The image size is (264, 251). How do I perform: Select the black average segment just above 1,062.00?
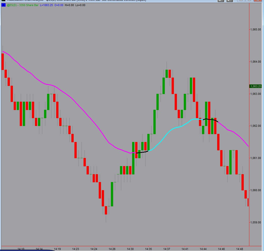pyautogui.click(x=210, y=120)
